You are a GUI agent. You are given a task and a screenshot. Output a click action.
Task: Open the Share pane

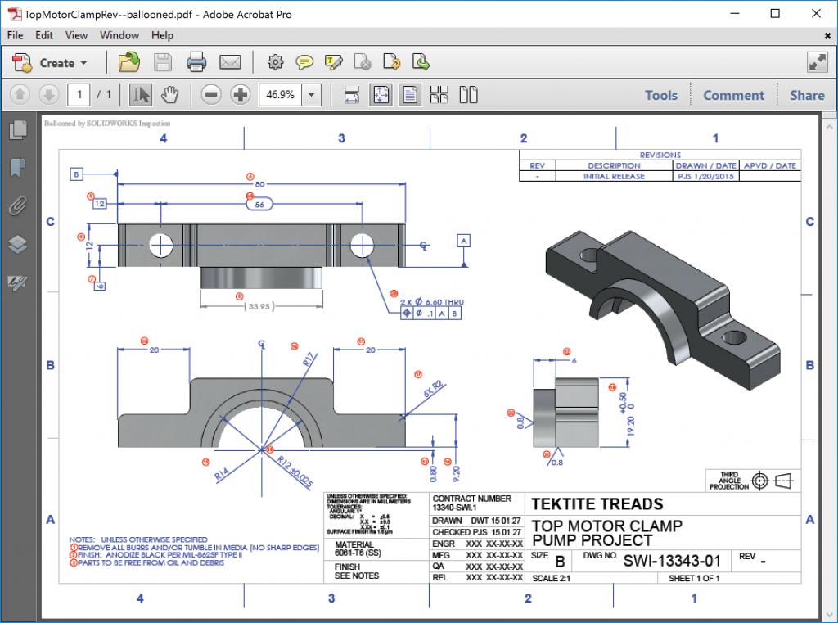pyautogui.click(x=807, y=95)
